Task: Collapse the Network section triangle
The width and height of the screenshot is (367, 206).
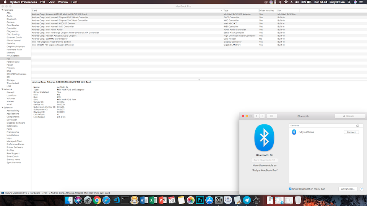Action: tap(2, 89)
